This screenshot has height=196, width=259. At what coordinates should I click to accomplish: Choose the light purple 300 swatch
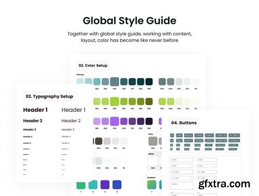[97, 121]
